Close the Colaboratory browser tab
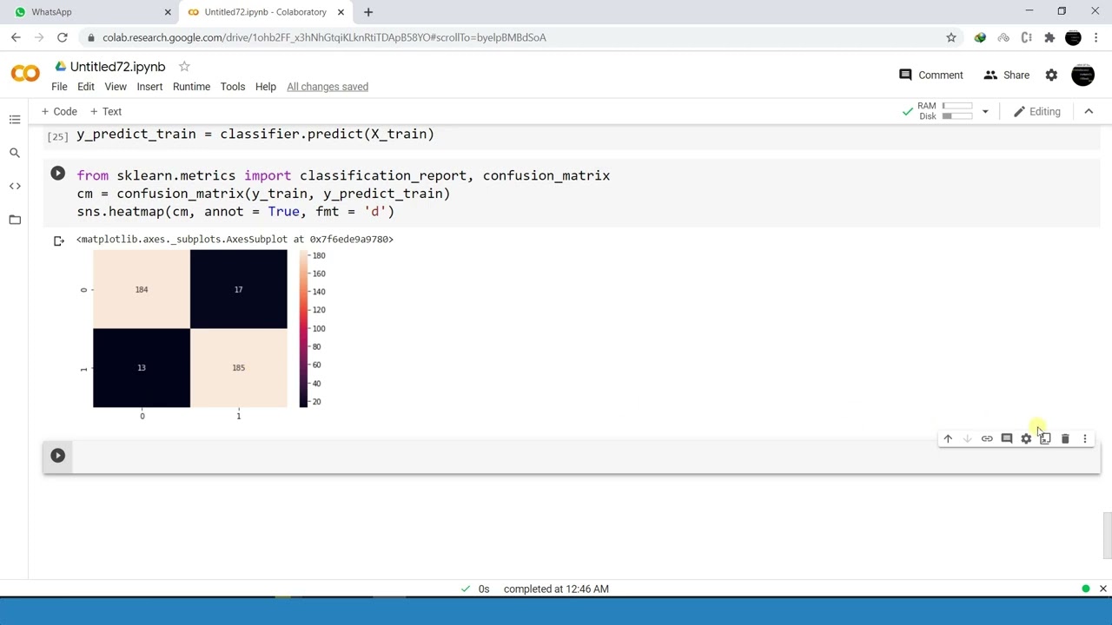The image size is (1112, 625). [341, 12]
